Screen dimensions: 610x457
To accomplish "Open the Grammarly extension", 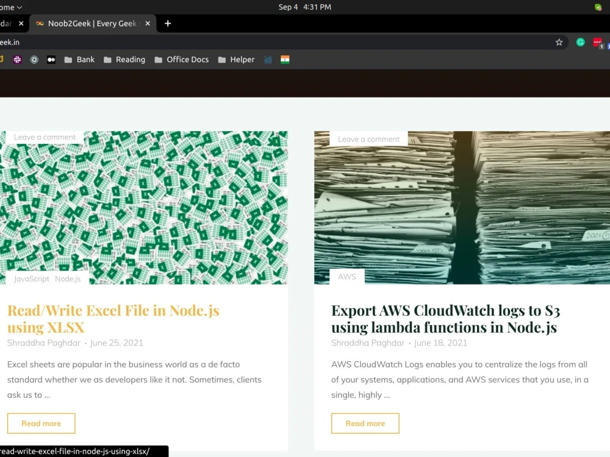I will 580,43.
